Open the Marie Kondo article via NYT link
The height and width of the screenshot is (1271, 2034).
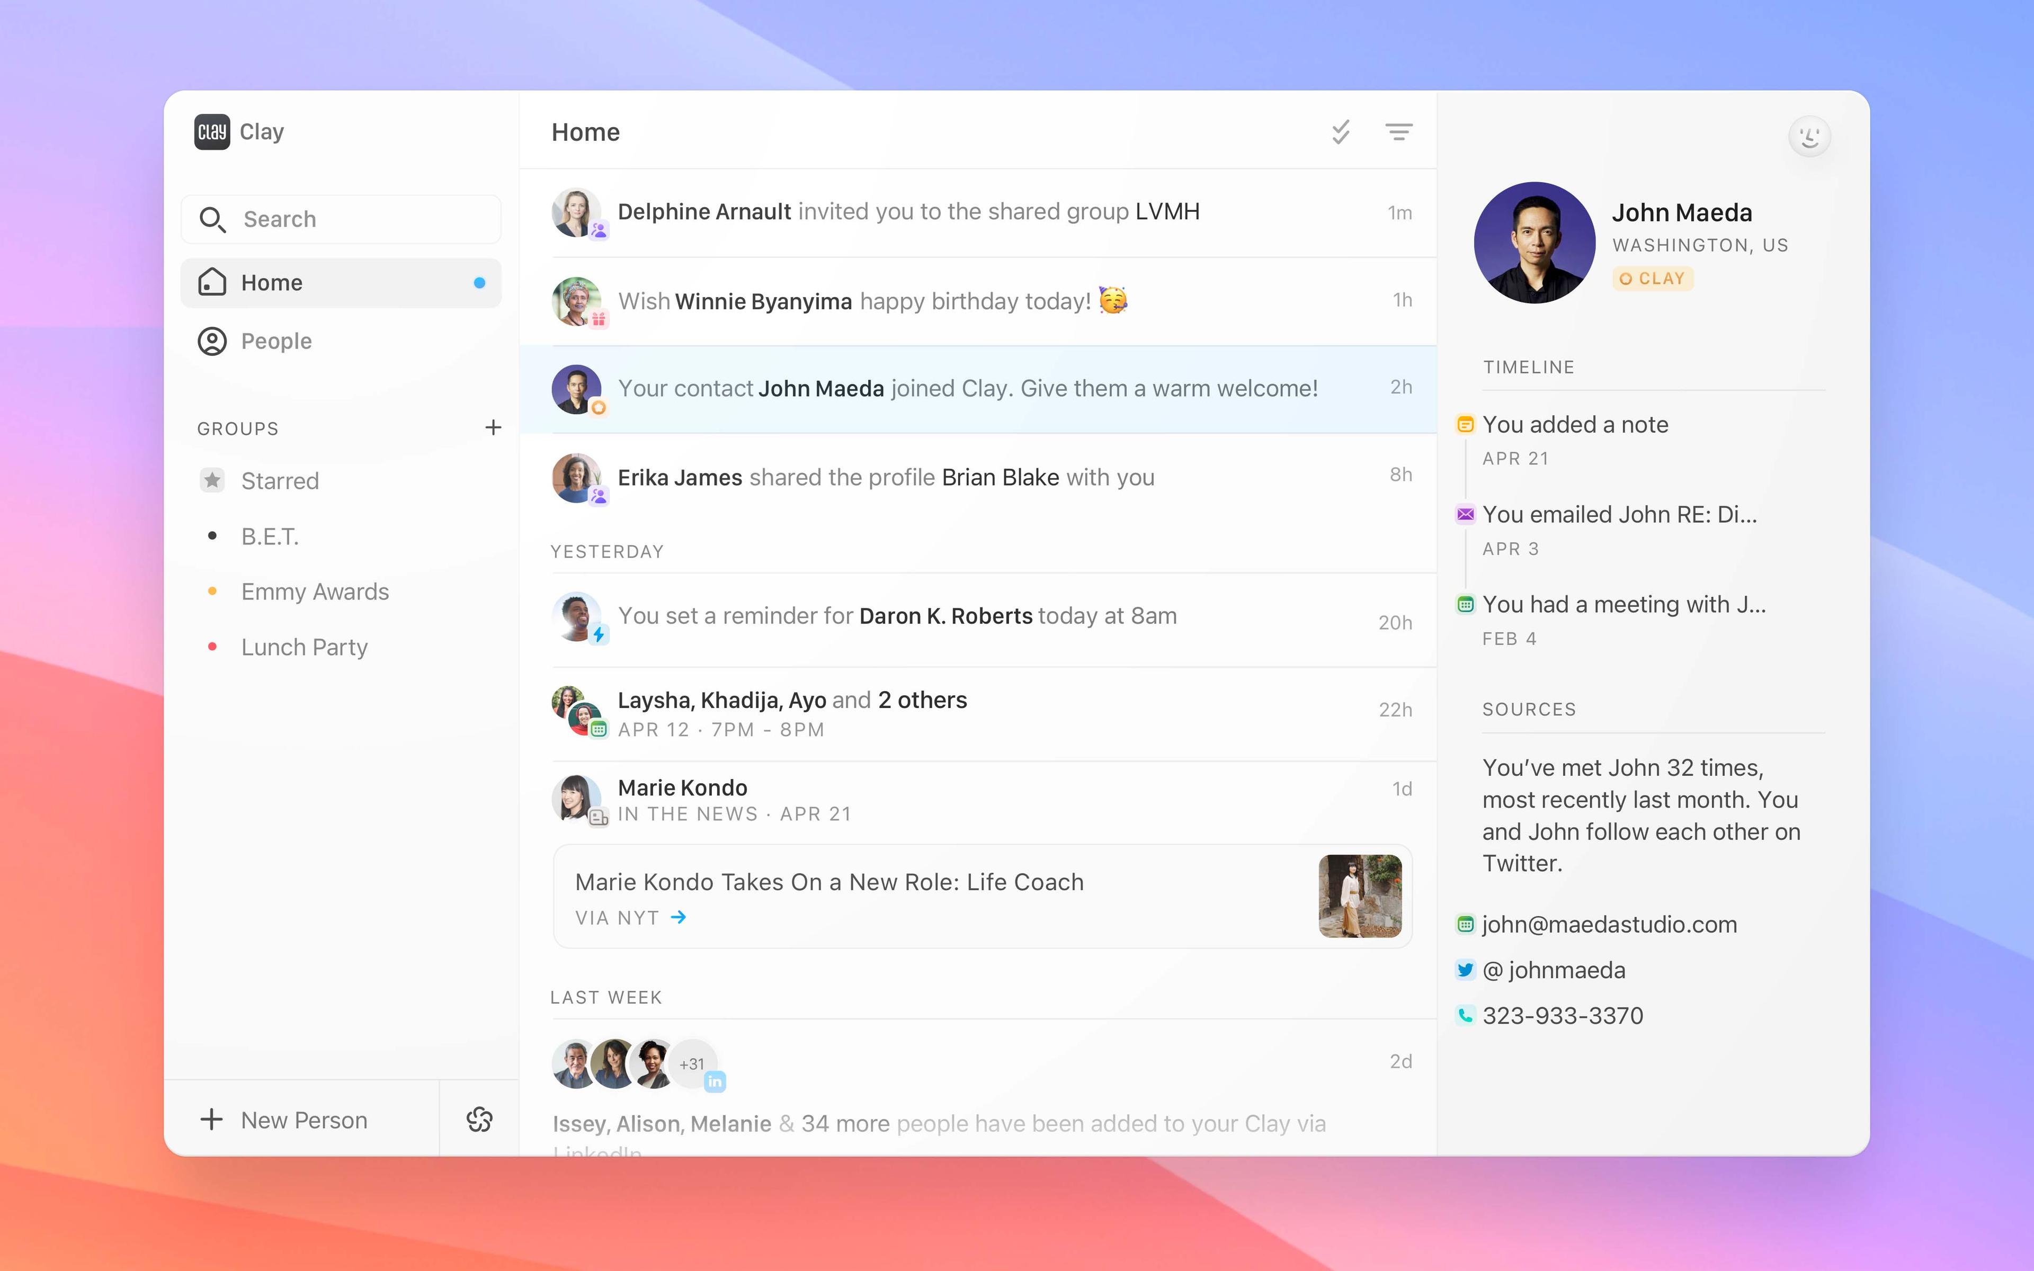[630, 917]
